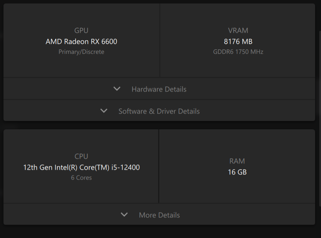Screen dimensions: 321x238
Task: Select the 16 GB RAM value
Action: [x=237, y=172]
